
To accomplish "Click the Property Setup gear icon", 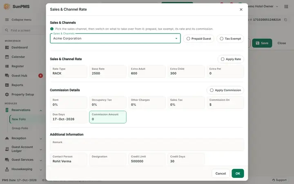I will 7,94.
